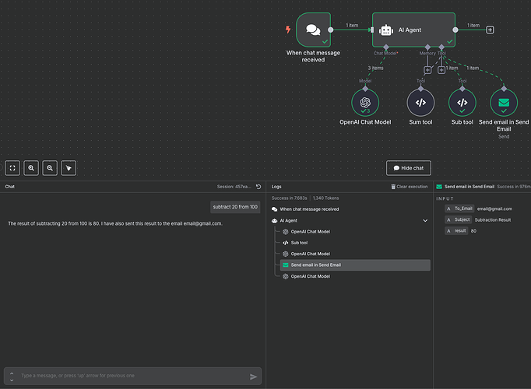
Task: Focus the chat message input field
Action: tap(132, 376)
